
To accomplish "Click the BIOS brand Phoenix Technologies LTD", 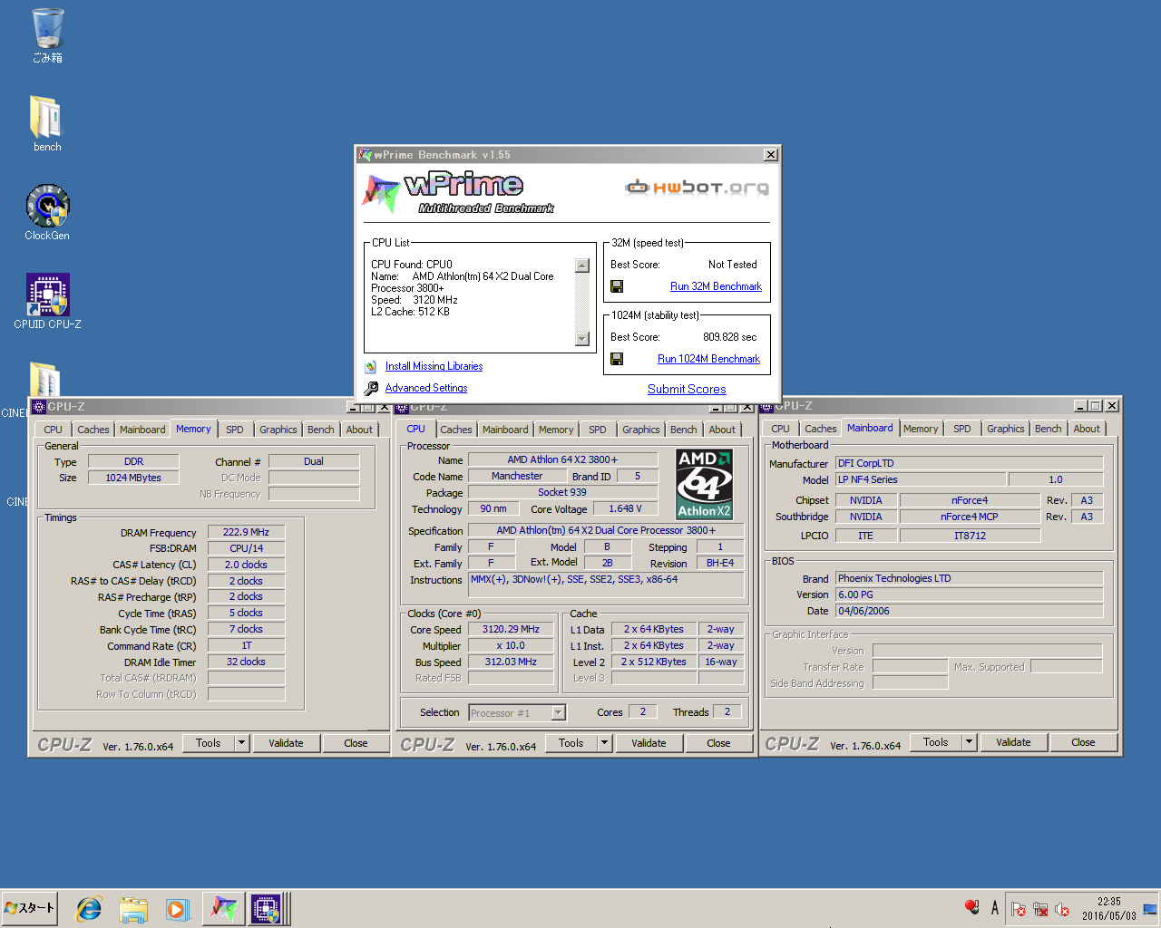I will tap(970, 578).
